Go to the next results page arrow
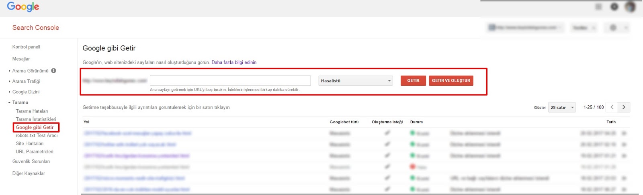This screenshot has height=195, width=643. [x=624, y=107]
